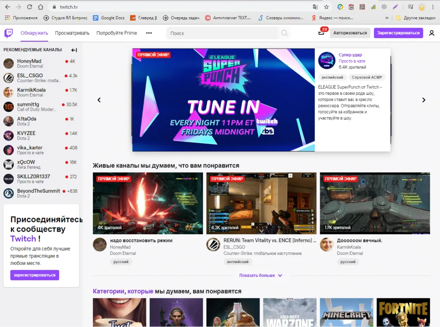Screen dimensions: 440x327
Task: Open ESL_CSGO avatar in sidebar
Action: (x=9, y=78)
